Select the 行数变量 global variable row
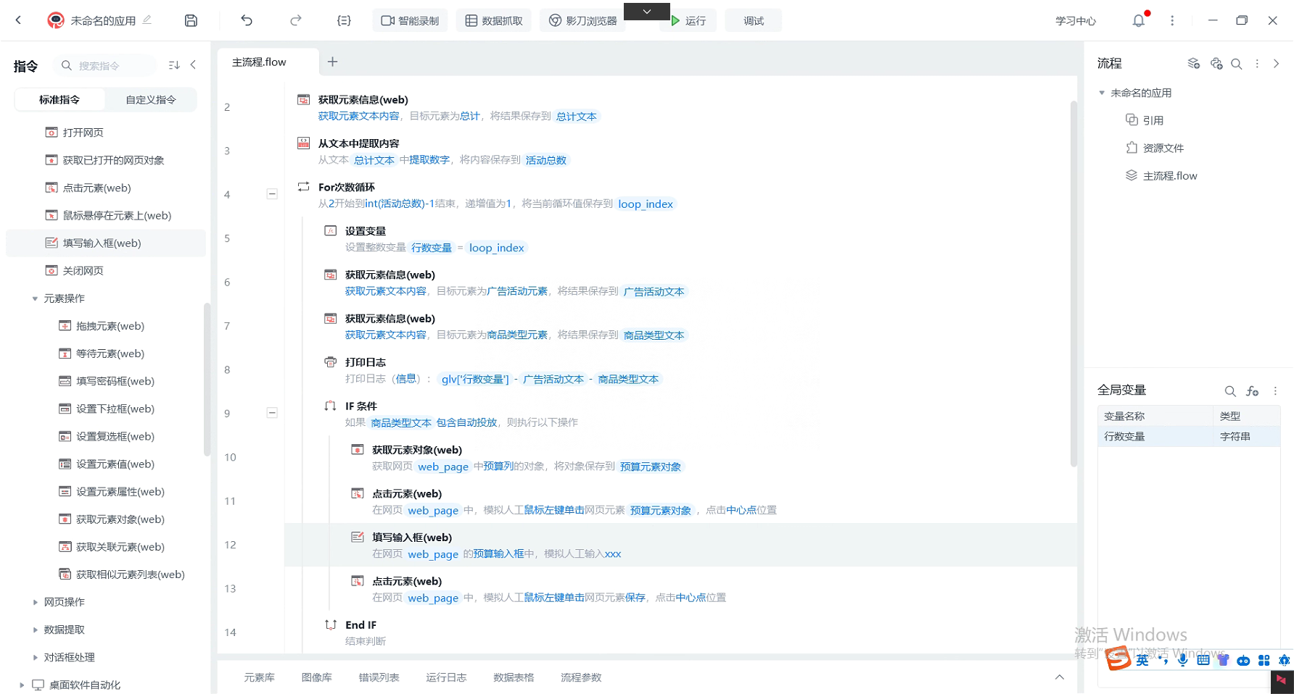1294x694 pixels. pyautogui.click(x=1189, y=436)
